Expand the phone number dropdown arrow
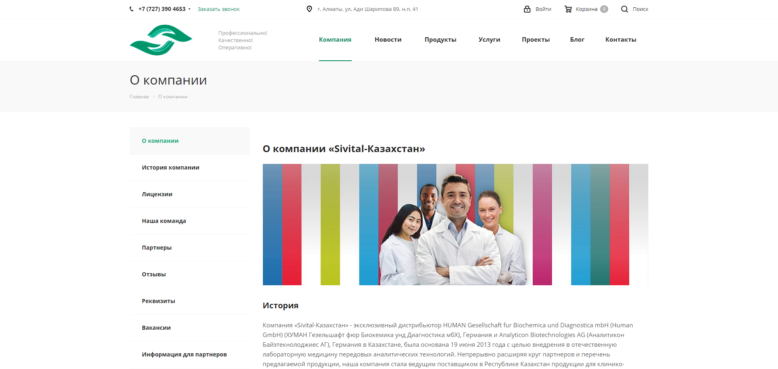The image size is (778, 369). (189, 9)
